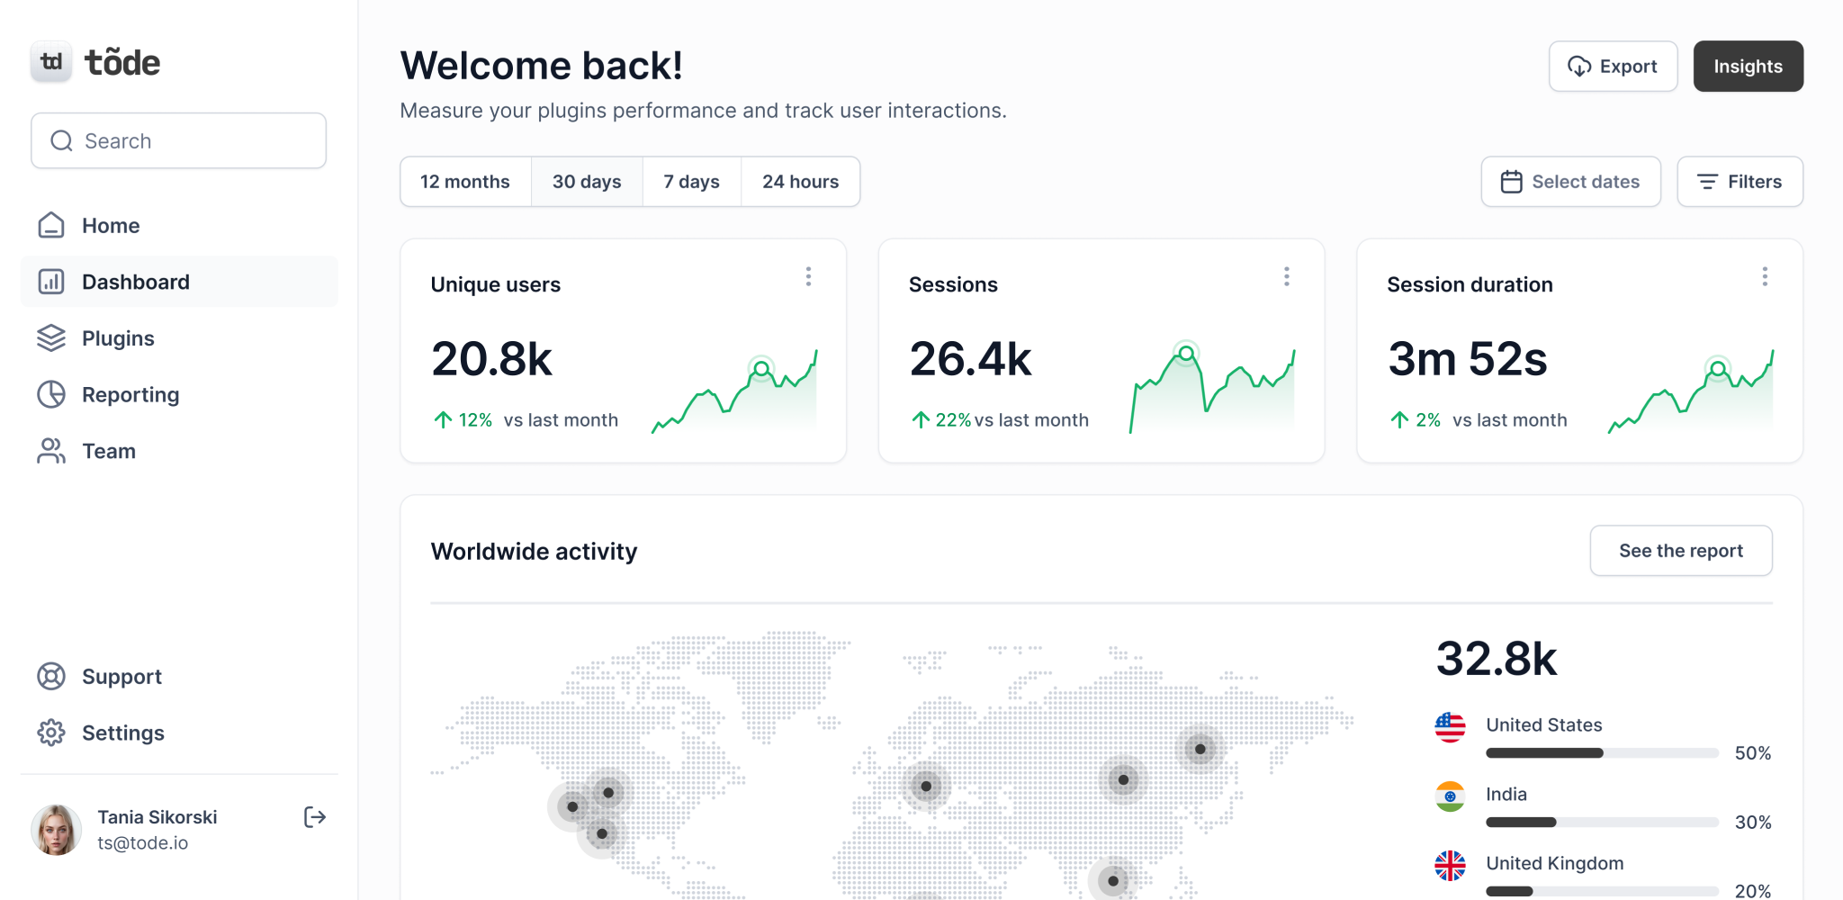Click the Export button

coord(1613,67)
